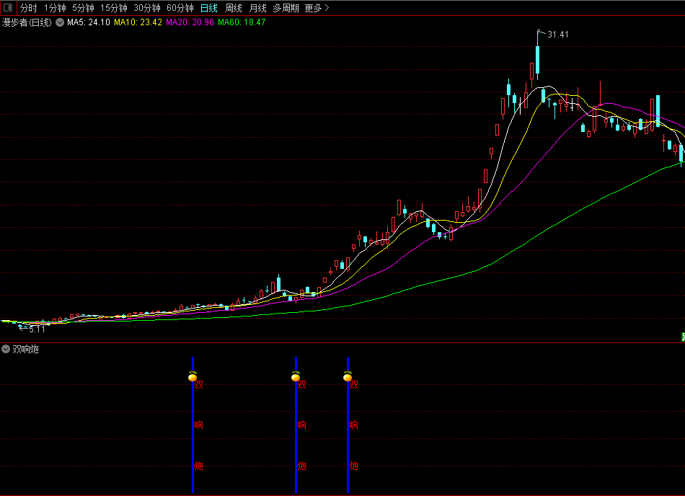Viewport: 685px width, 496px height.
Task: Click the green icon at chart's right edge
Action: pos(683,337)
